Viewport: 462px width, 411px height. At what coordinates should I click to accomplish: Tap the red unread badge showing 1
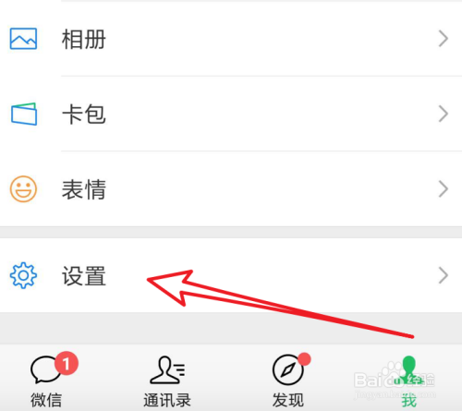tap(67, 363)
